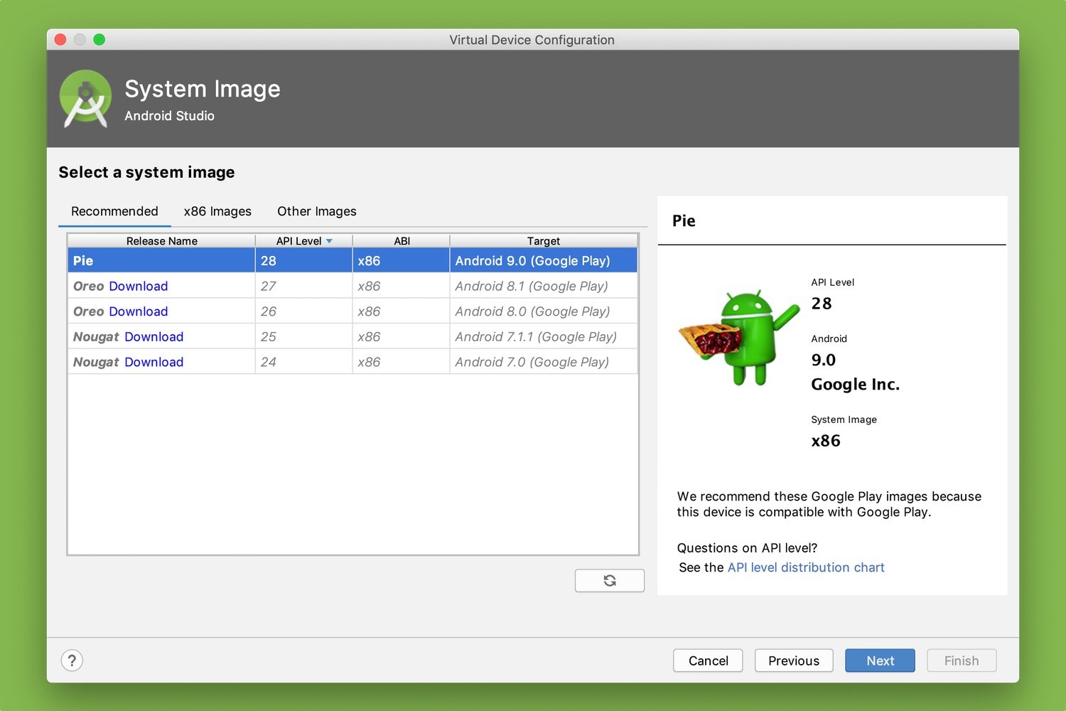This screenshot has width=1066, height=711.
Task: Download the Oreo API 27 image
Action: [139, 286]
